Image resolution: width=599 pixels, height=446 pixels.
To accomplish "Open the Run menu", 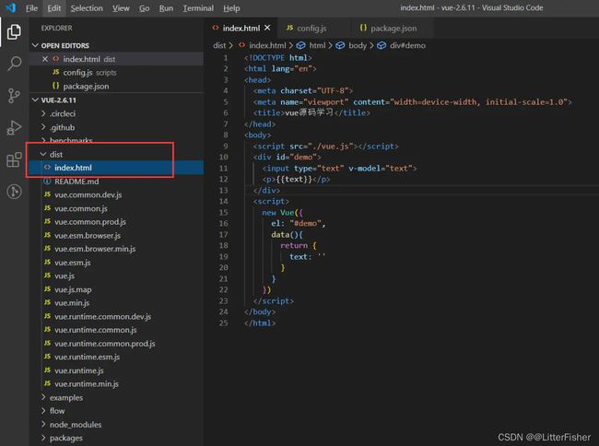I will [x=166, y=8].
